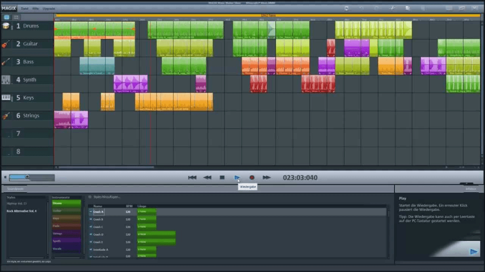Screen dimensions: 485x272
Task: Preview the Crash D loop with its arrow
Action: coord(91,235)
